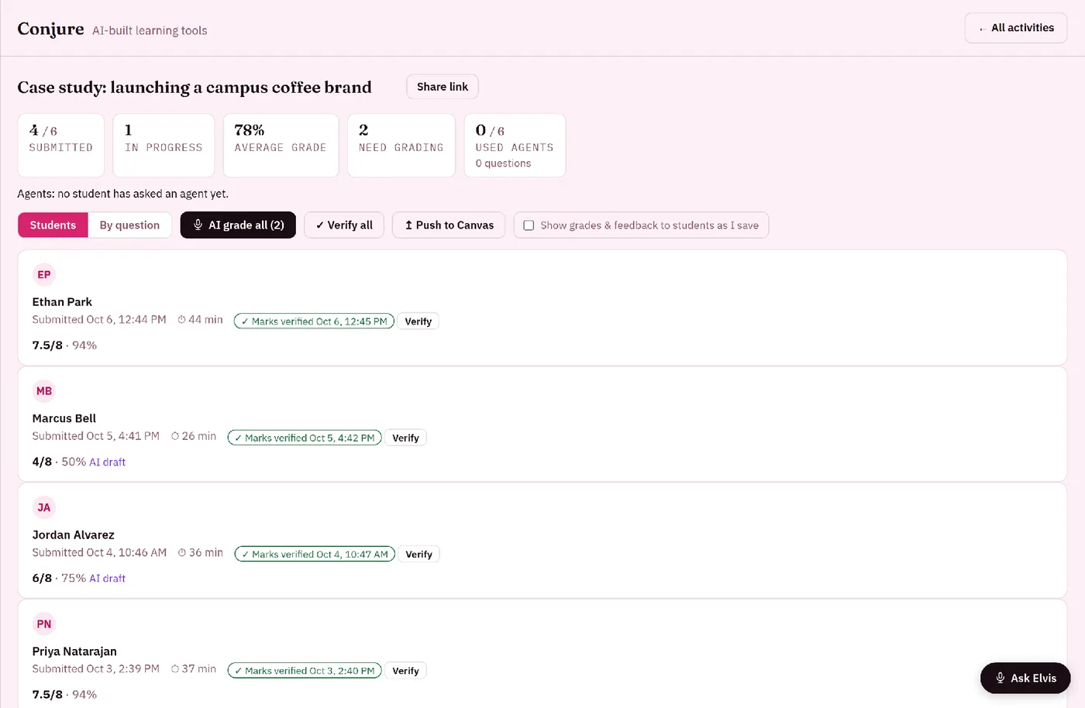
Task: Click the upload arrow icon on Push to Canvas
Action: point(408,225)
